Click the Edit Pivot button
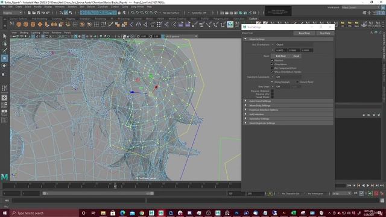 click(280, 56)
